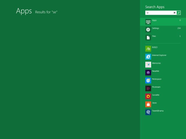This screenshot has width=186, height=139.
Task: Click the Settings result count 234
Action: (x=179, y=28)
